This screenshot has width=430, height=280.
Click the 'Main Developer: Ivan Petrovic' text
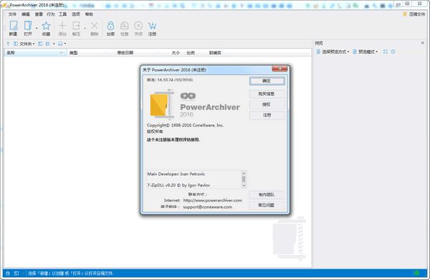(176, 174)
